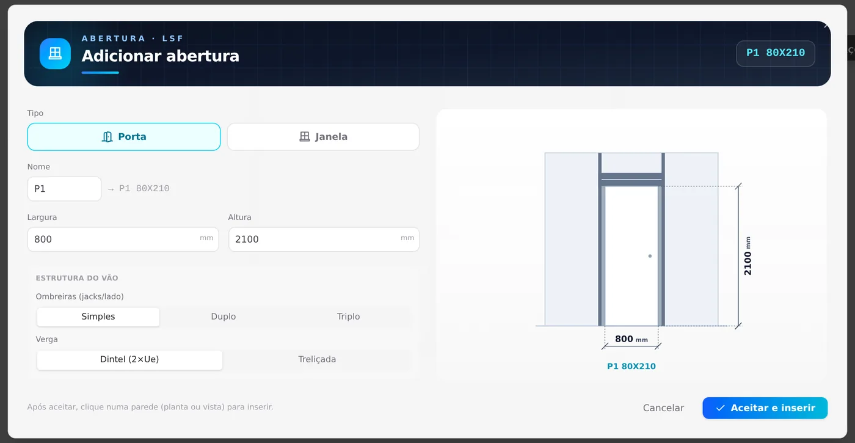Choose Triplo ombreiras option

click(349, 317)
